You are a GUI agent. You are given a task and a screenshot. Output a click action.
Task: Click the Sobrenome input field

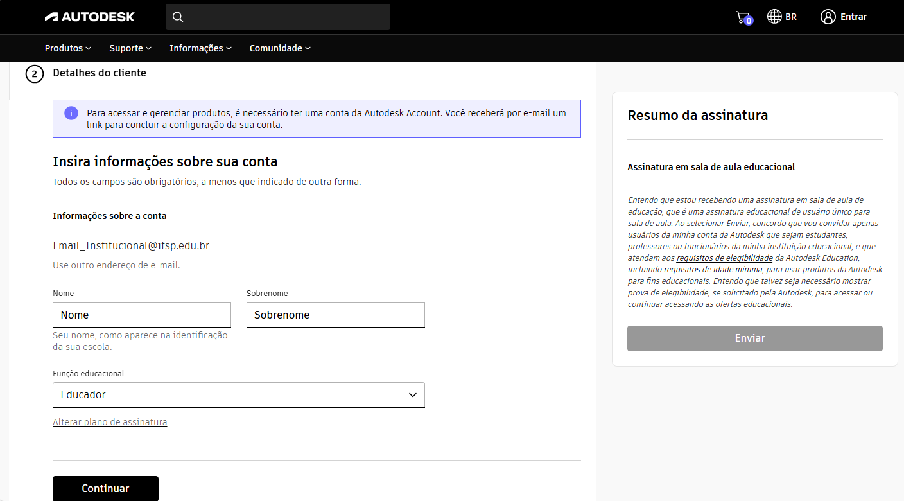pos(336,315)
